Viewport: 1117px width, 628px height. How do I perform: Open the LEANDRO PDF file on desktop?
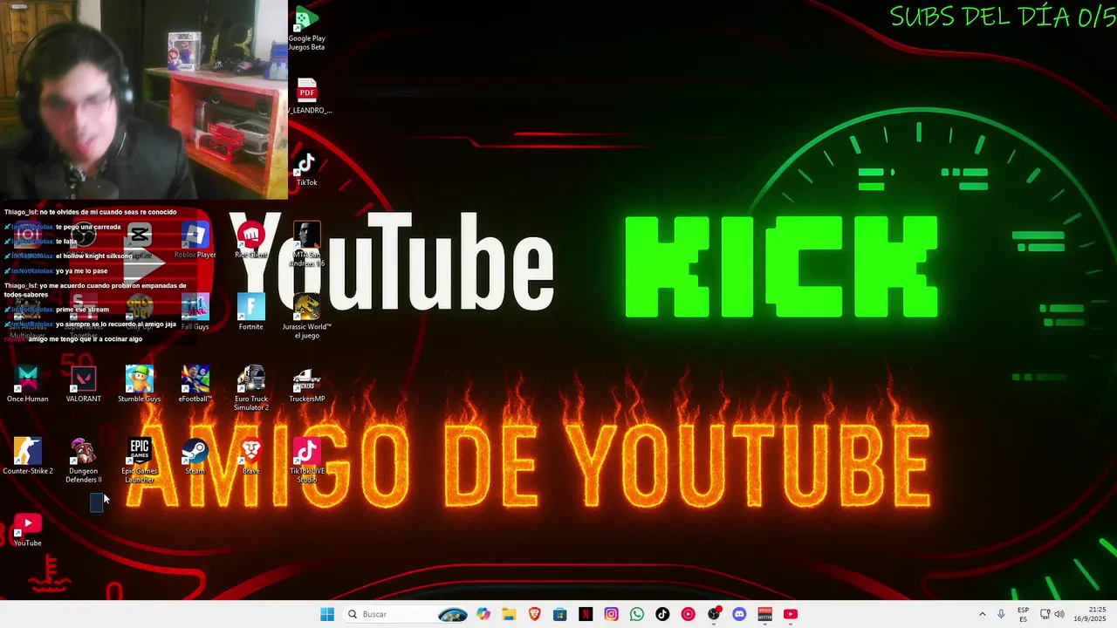point(306,98)
